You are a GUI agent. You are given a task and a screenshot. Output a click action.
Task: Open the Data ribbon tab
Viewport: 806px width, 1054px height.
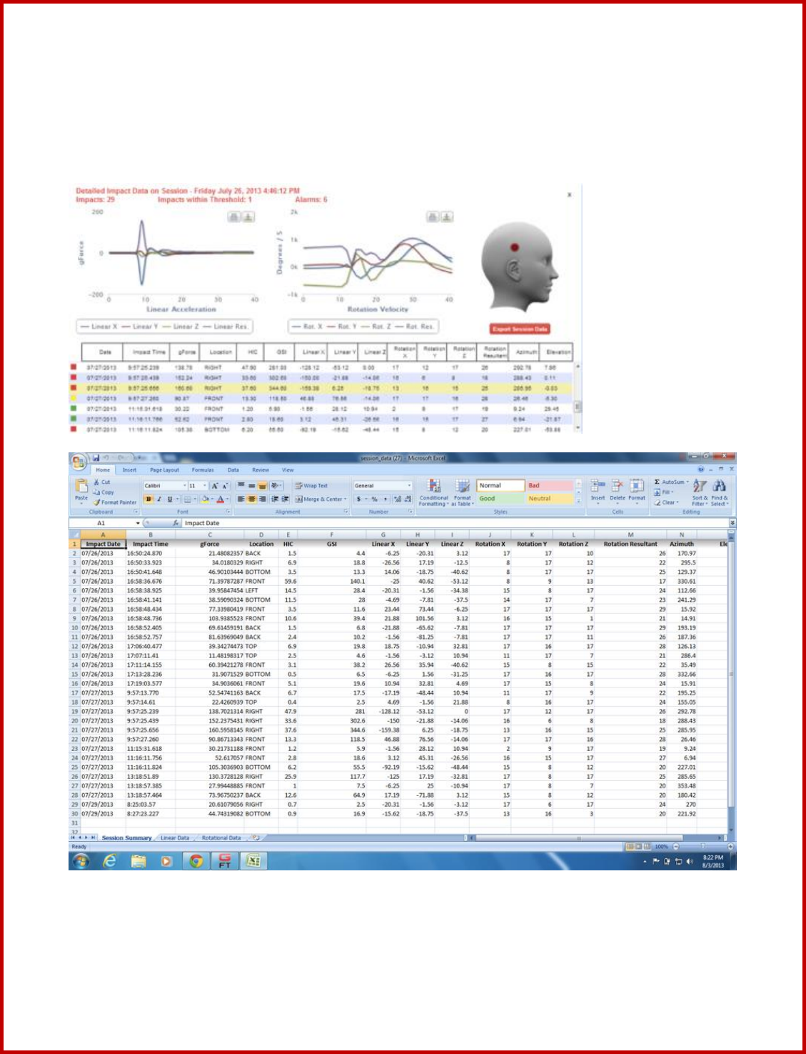pos(233,470)
